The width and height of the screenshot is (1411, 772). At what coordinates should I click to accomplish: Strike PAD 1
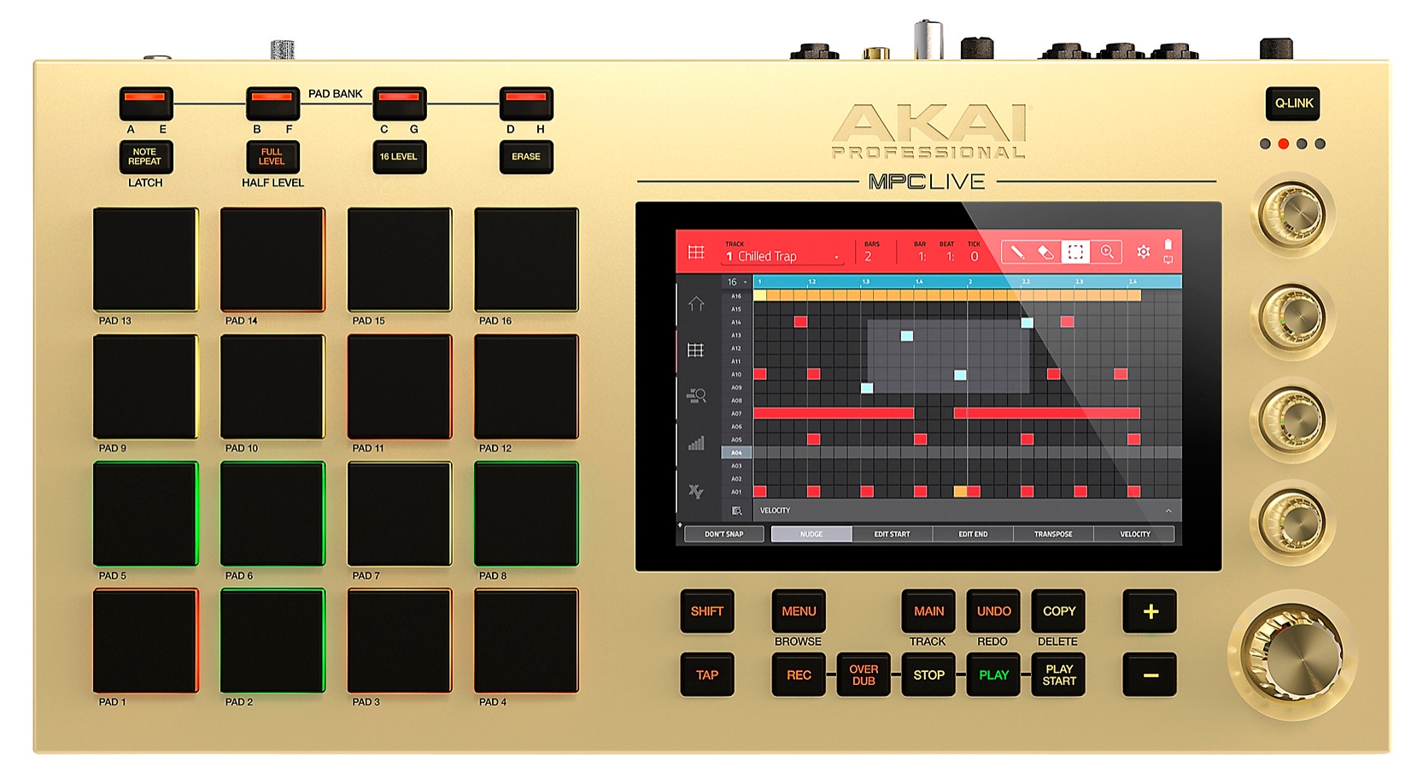click(146, 640)
